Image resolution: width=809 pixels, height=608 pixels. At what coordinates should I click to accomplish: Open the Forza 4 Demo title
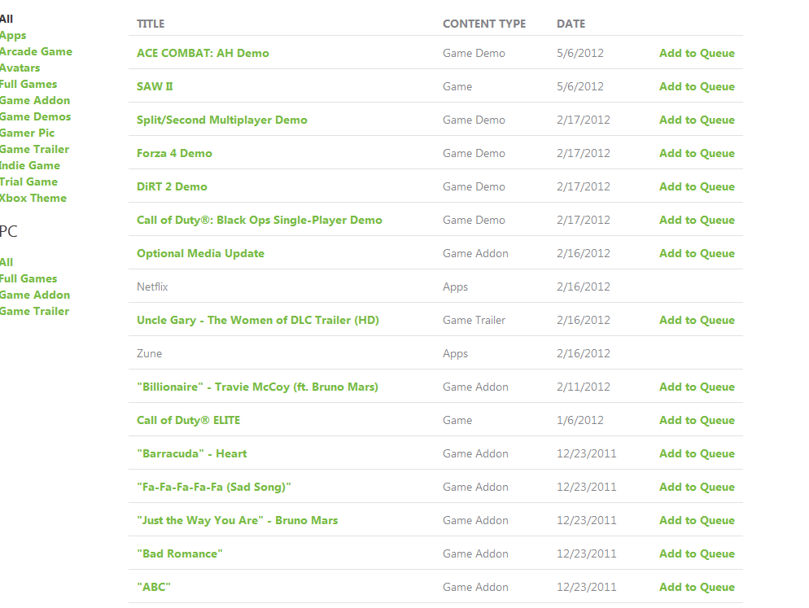174,153
